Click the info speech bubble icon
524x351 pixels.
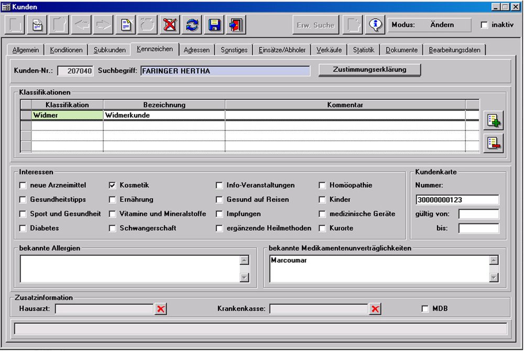(x=375, y=25)
